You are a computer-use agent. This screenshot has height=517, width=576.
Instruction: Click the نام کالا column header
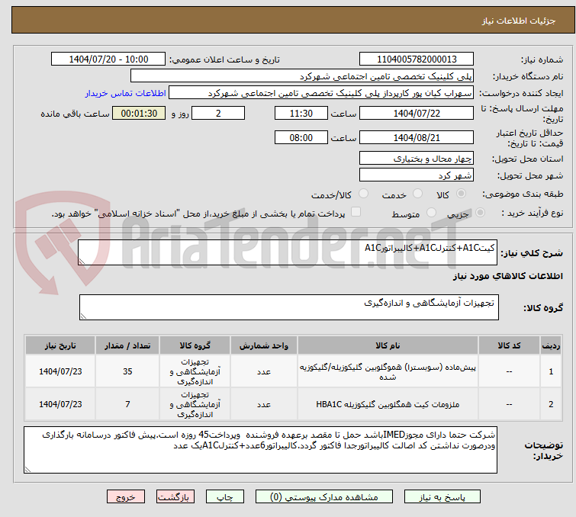pyautogui.click(x=388, y=345)
